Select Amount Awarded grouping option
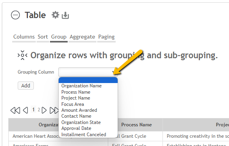Image resolution: width=229 pixels, height=146 pixels. pyautogui.click(x=88, y=110)
